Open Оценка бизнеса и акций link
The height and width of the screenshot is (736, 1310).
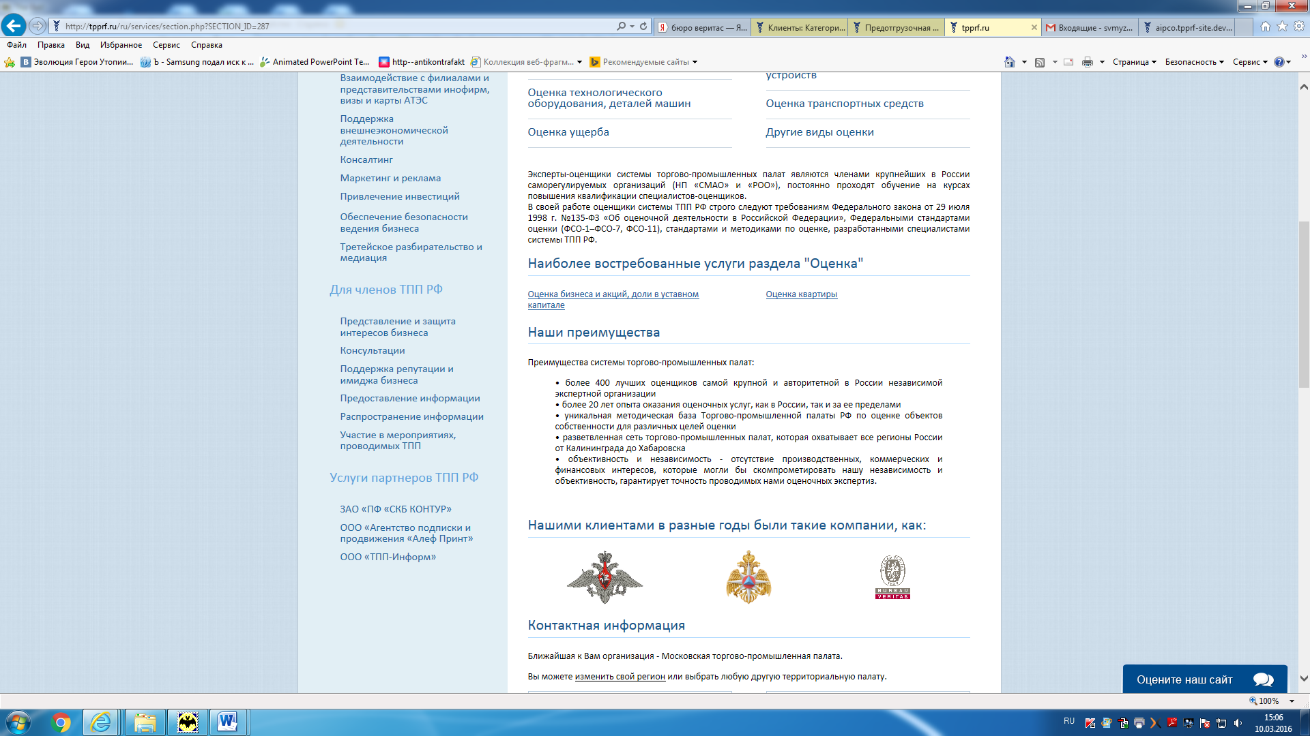tap(613, 300)
